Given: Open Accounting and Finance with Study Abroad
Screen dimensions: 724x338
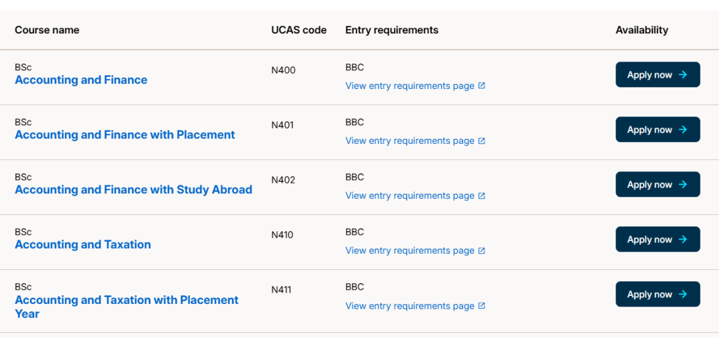Looking at the screenshot, I should pyautogui.click(x=133, y=189).
